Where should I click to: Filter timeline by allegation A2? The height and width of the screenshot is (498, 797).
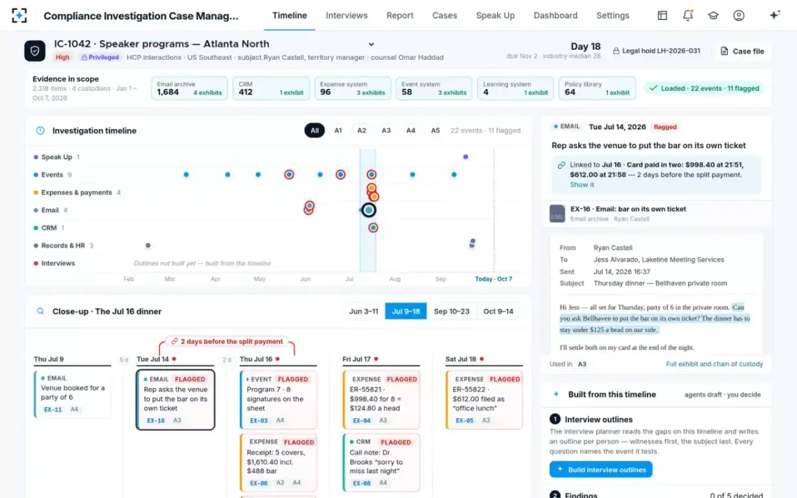click(362, 131)
